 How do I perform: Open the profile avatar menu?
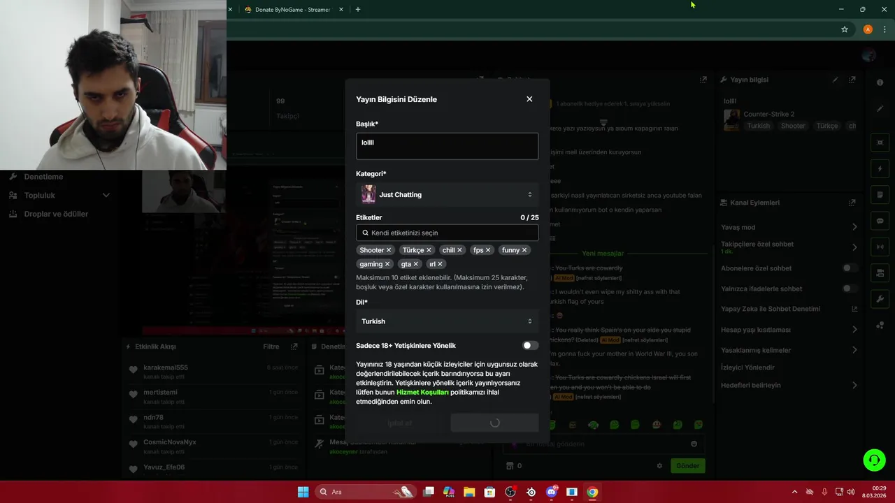pos(869,55)
